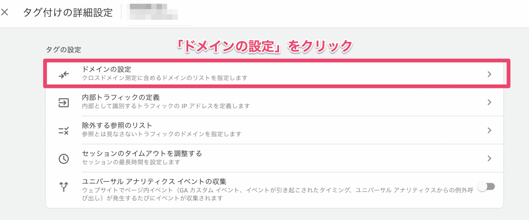Click the session timeout clock icon
This screenshot has width=529, height=220.
64,158
